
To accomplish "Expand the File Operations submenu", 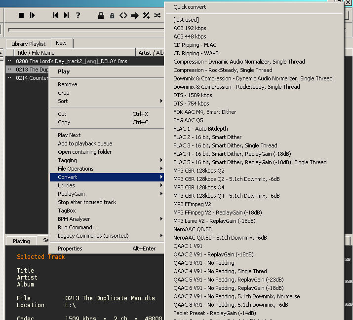I will tap(107, 169).
